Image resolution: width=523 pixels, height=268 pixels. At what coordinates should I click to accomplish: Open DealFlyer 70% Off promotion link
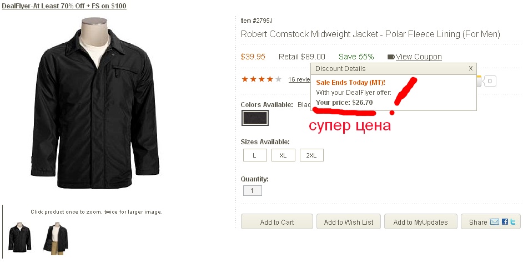pos(64,6)
